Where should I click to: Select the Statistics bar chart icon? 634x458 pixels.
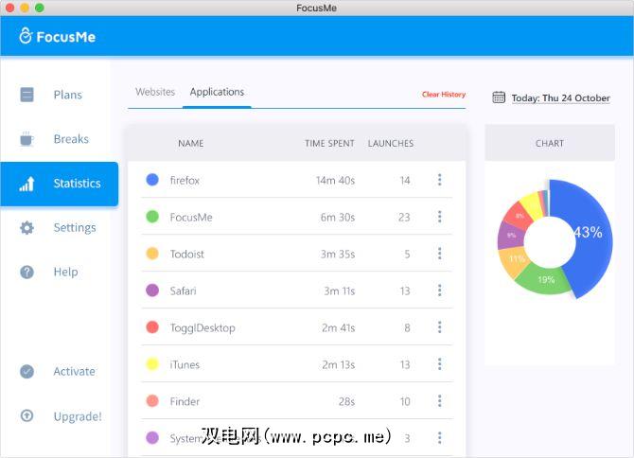[26, 184]
